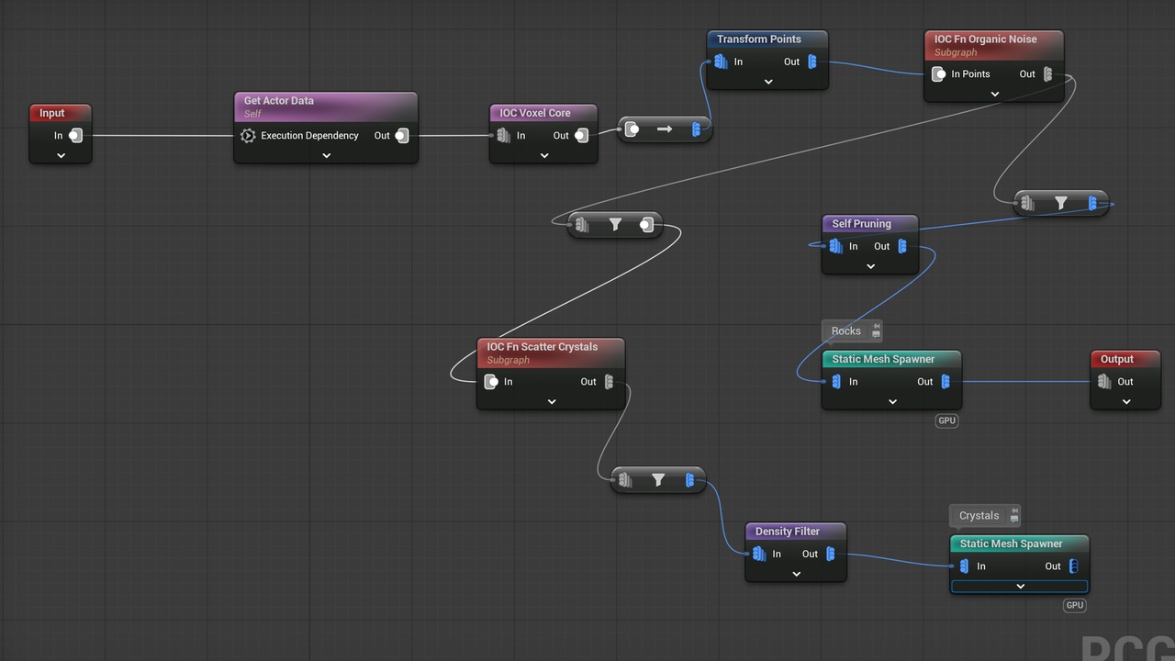The width and height of the screenshot is (1175, 661).
Task: Expand the IOC Voxel Core node chevron
Action: tap(543, 156)
